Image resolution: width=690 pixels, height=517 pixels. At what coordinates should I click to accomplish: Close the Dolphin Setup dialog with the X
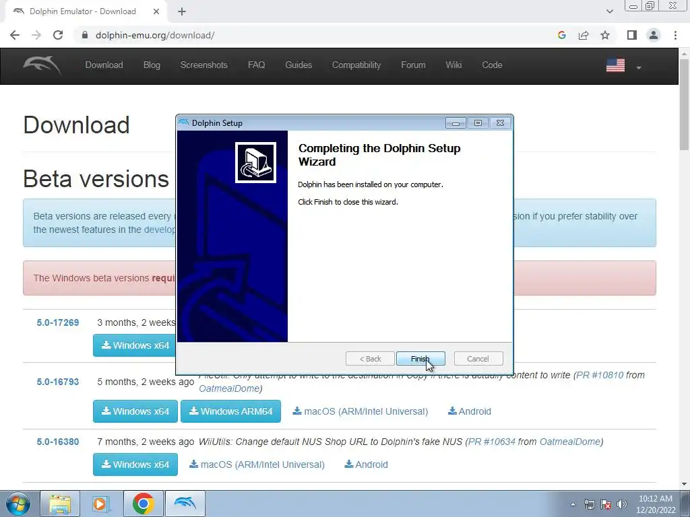pos(501,123)
